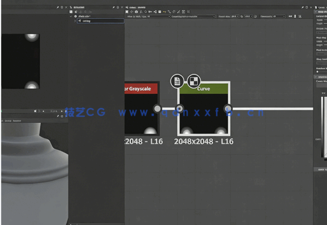
Task: Collapse the package row in the Explorer tree
Action: [71, 17]
